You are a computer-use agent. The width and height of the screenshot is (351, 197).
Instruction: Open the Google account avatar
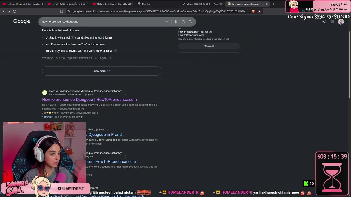(341, 22)
